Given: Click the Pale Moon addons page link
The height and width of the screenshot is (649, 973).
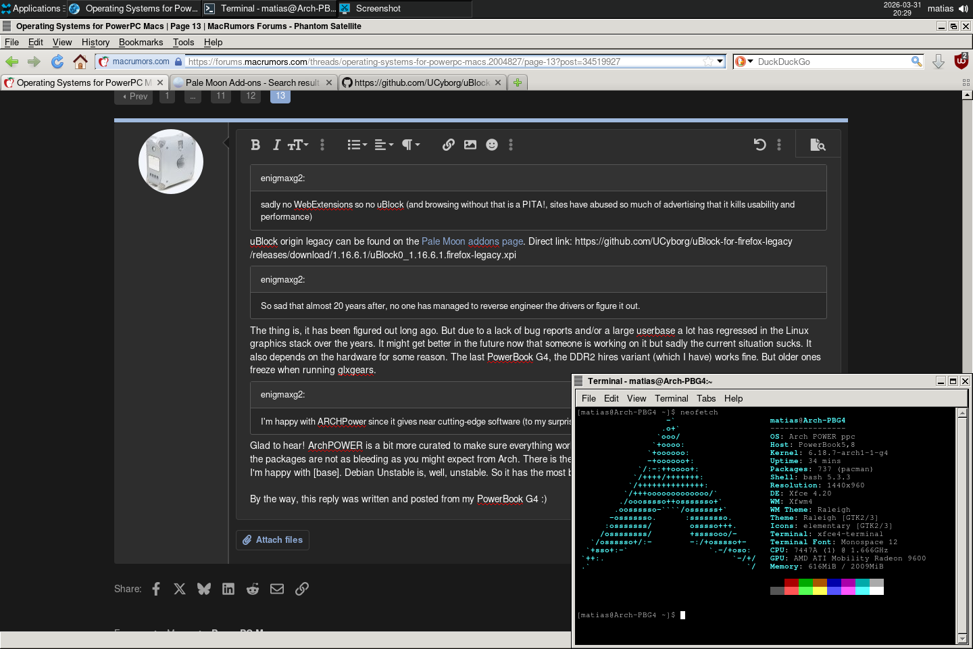Looking at the screenshot, I should pos(472,241).
